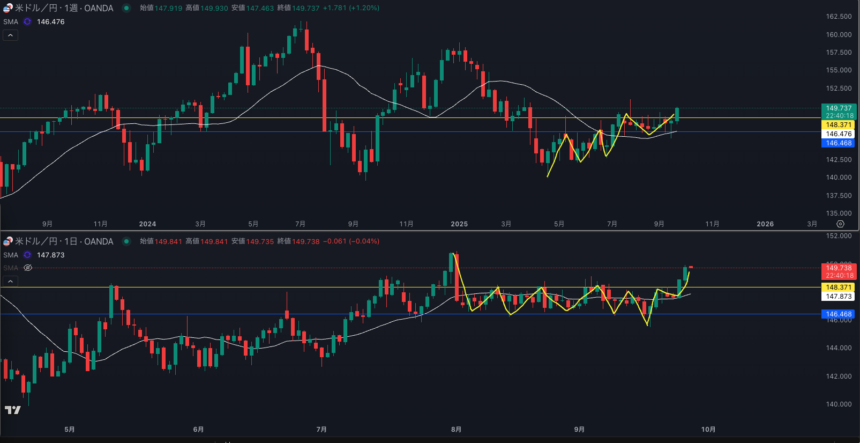860x443 pixels.
Task: Select the SMA 146.476 indicator label
Action: 50,22
